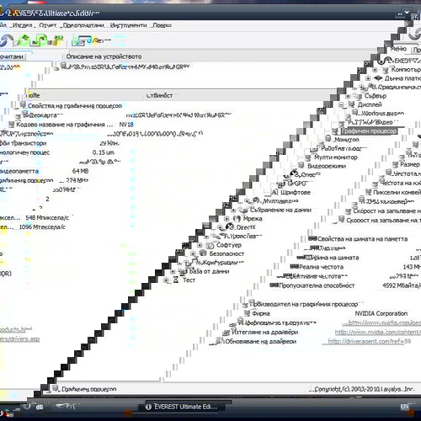Click the Компютър computer icon in the tree

386,69
